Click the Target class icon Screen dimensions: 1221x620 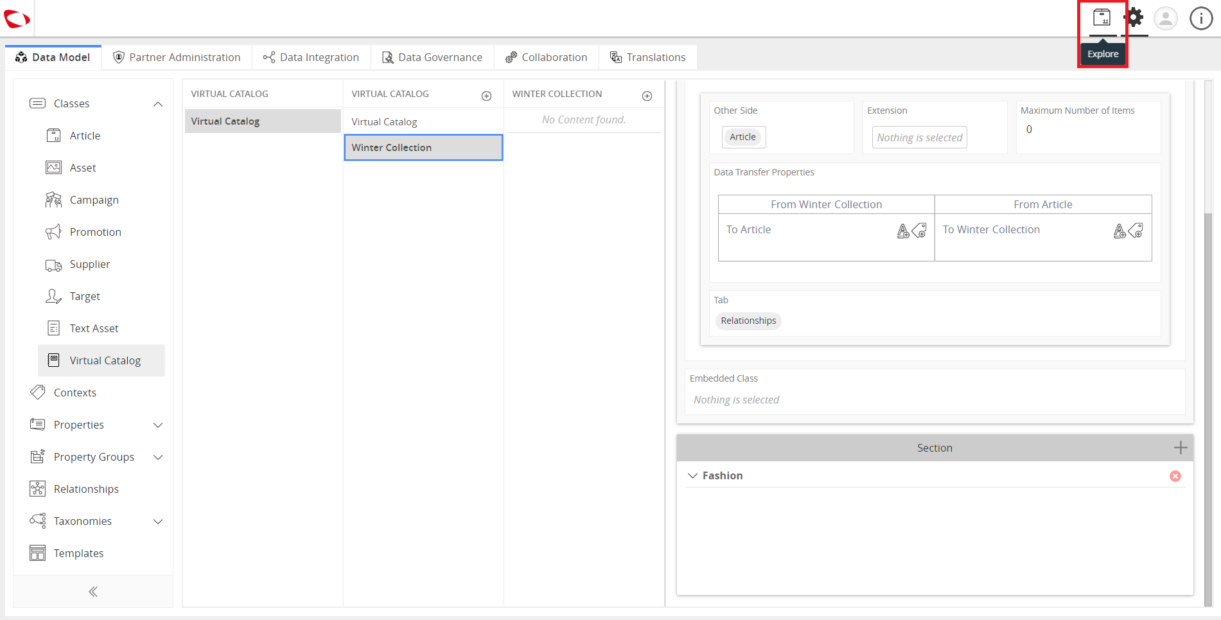pos(53,296)
